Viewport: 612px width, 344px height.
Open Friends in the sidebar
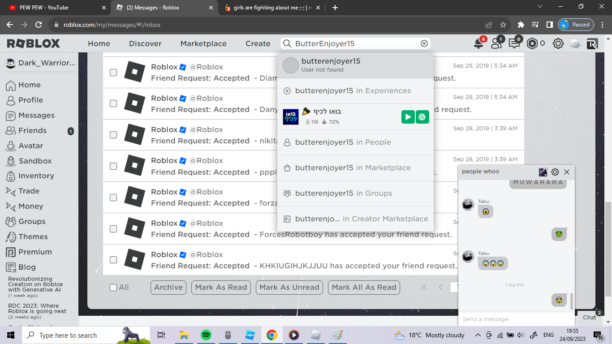32,130
